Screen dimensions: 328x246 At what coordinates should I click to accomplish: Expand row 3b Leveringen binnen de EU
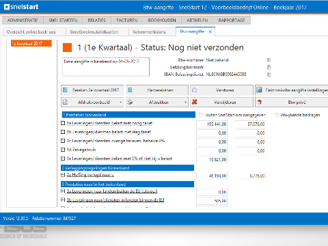coord(63,200)
